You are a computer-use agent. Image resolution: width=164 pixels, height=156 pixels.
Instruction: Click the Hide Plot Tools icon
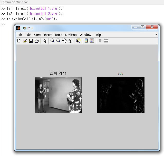[100, 41]
